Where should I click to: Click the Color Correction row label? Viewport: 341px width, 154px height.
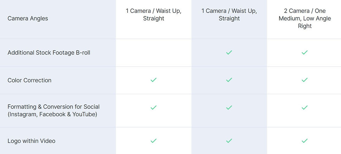click(x=30, y=80)
